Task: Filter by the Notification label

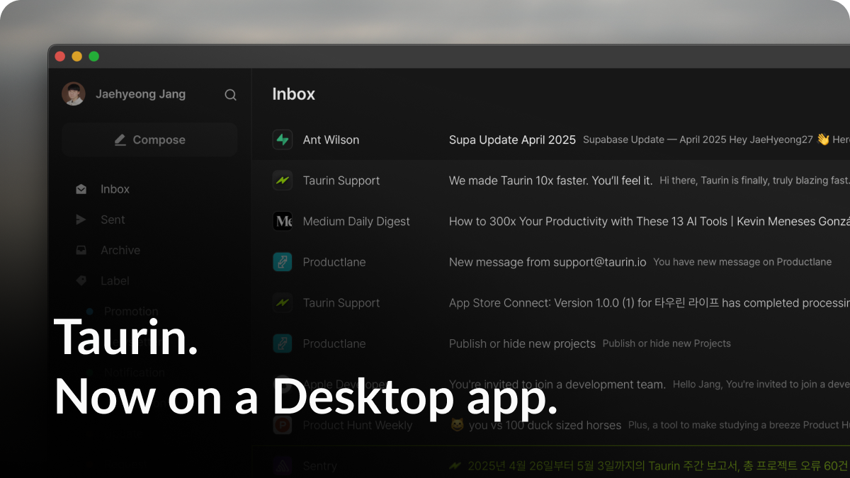Action: click(x=134, y=372)
